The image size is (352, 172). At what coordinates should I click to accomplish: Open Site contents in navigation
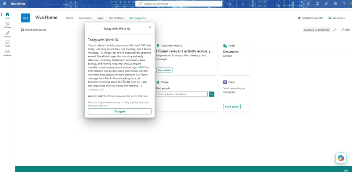116,18
